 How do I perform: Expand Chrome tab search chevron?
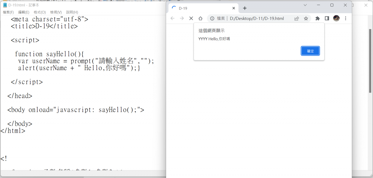pyautogui.click(x=305, y=5)
